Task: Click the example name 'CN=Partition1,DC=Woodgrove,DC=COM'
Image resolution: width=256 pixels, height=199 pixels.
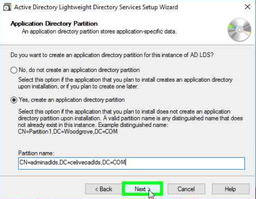Action: (68, 132)
